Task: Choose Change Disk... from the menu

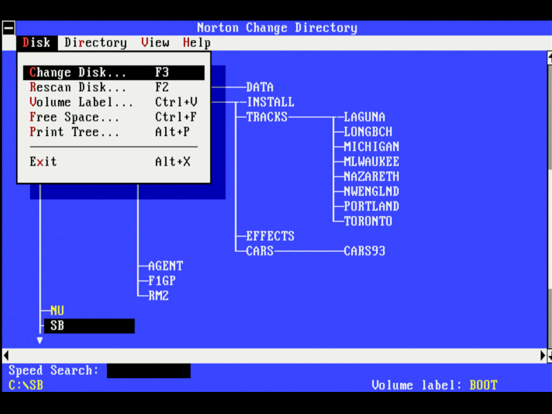Action: (x=114, y=72)
